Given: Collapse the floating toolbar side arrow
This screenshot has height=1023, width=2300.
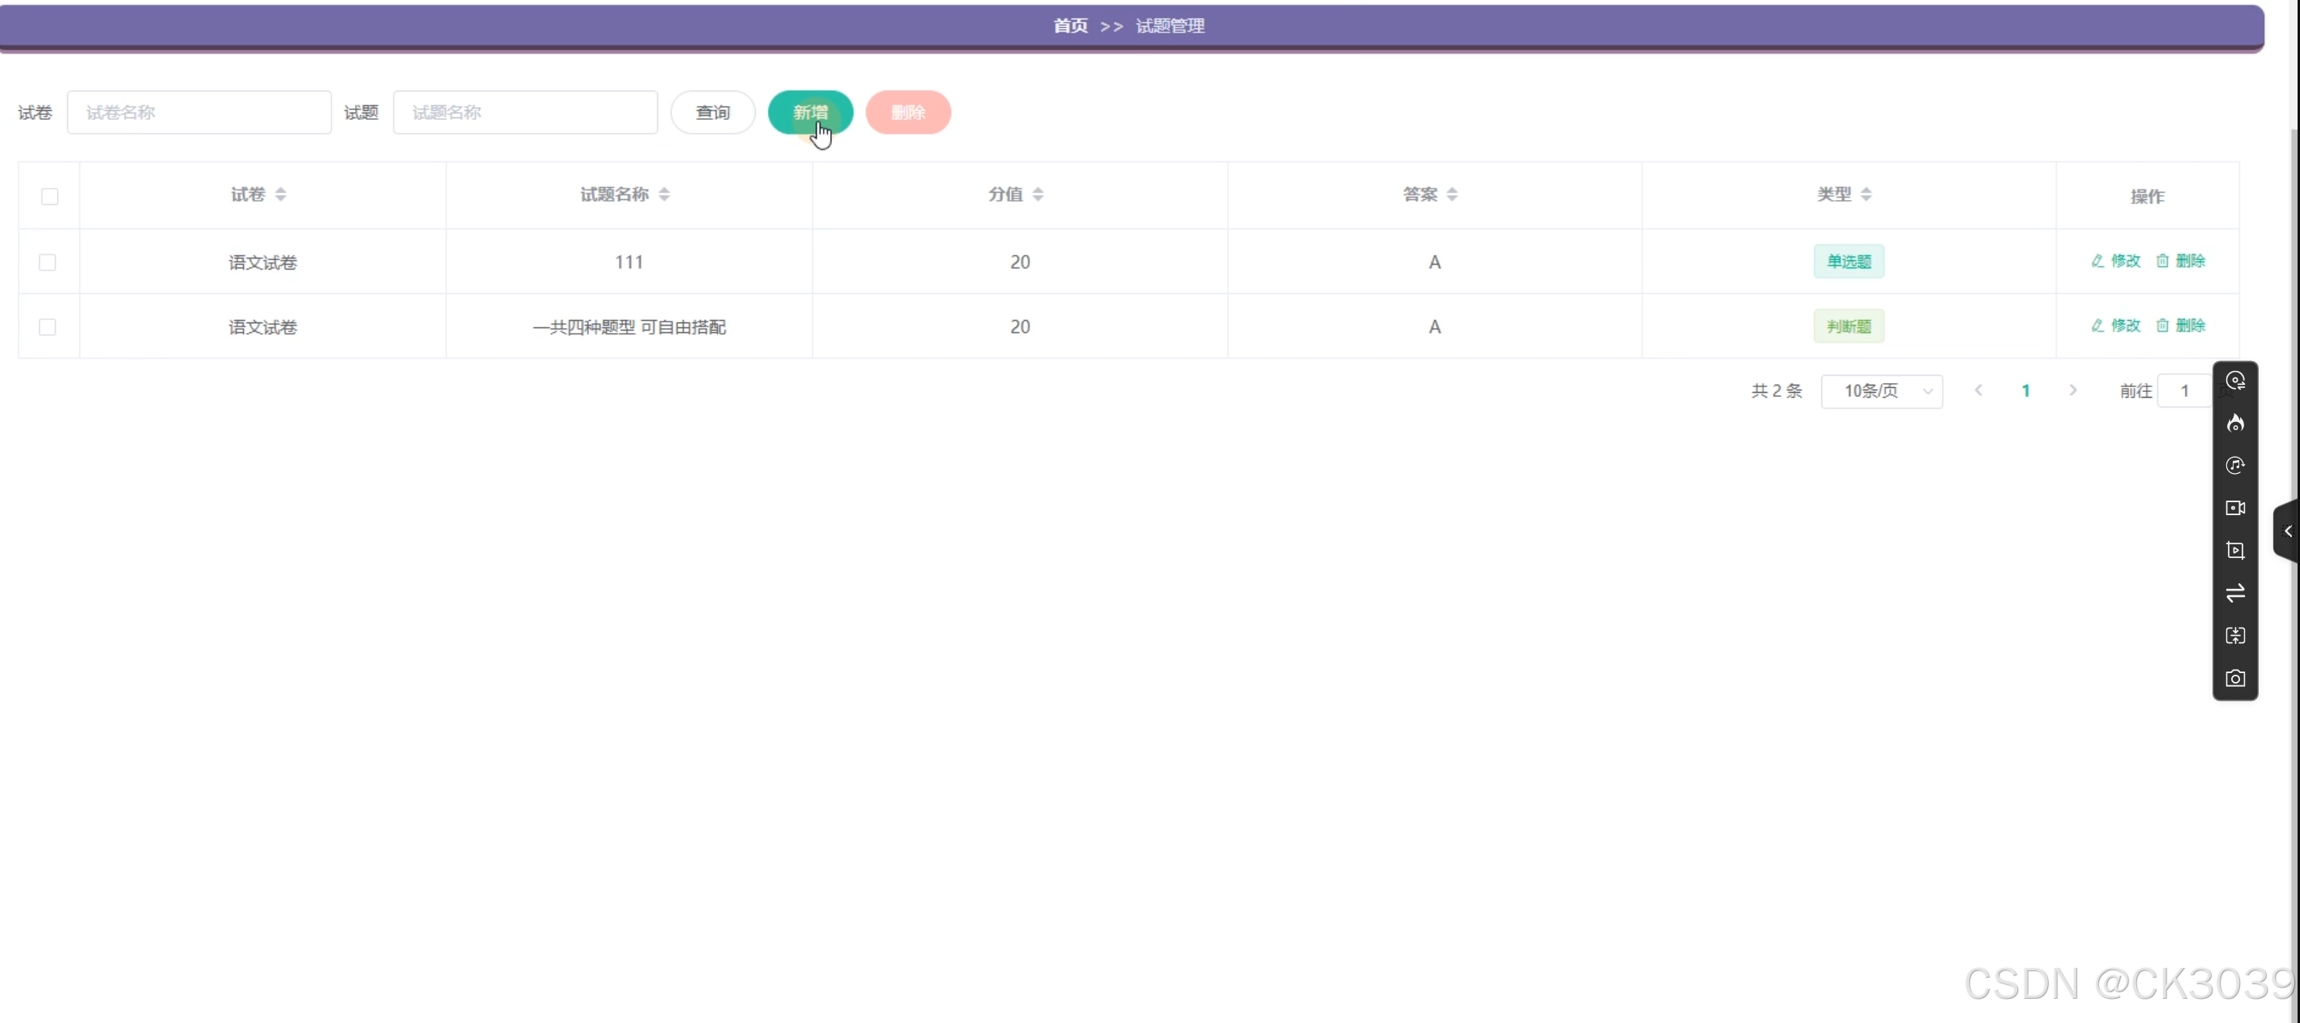Looking at the screenshot, I should coord(2288,531).
